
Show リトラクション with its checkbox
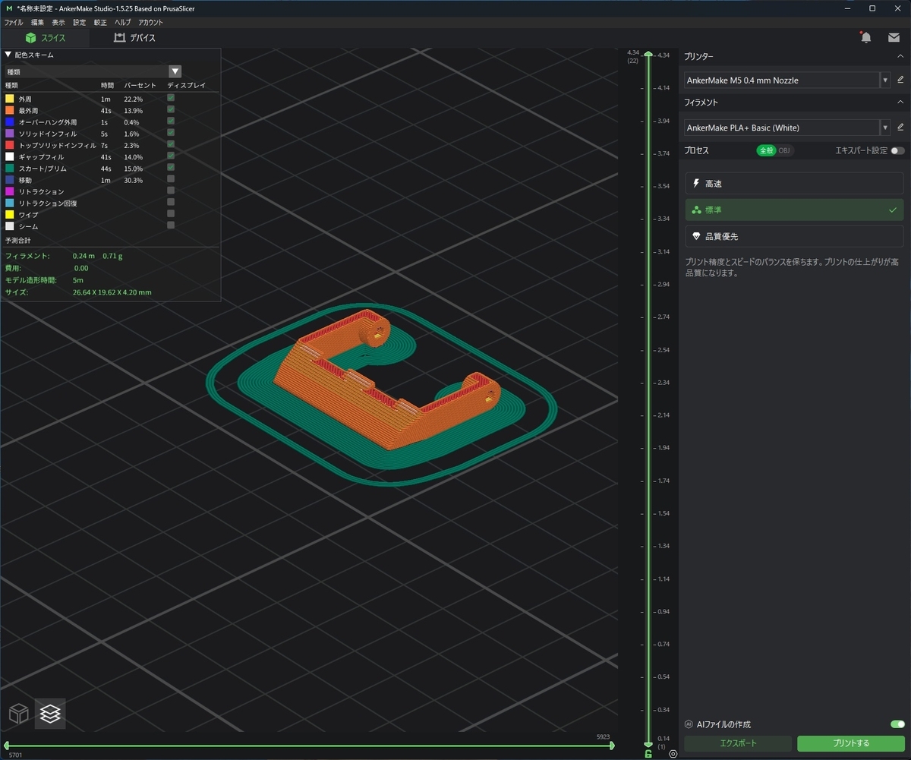click(x=171, y=191)
